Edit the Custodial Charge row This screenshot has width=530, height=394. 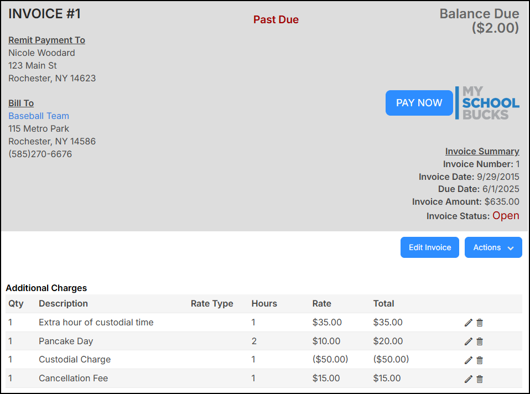(x=468, y=360)
